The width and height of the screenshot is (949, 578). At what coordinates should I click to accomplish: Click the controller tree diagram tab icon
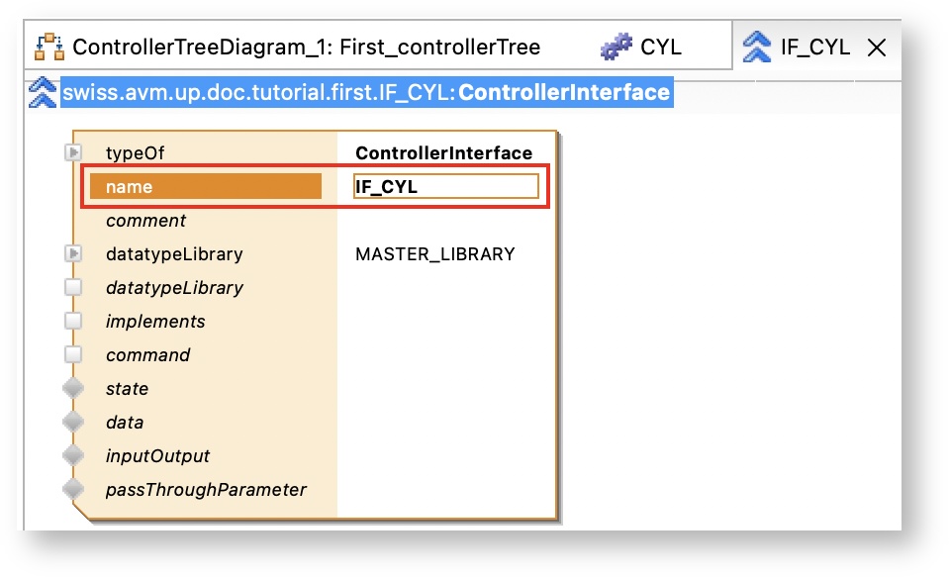(49, 47)
